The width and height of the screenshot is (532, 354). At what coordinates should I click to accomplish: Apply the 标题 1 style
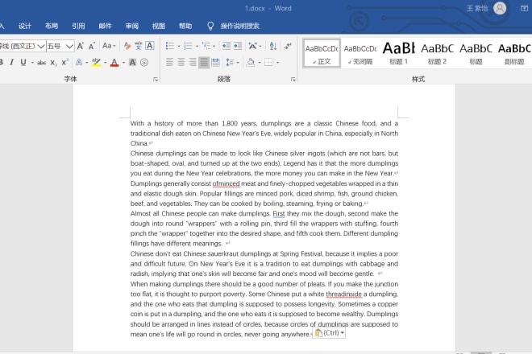[x=399, y=54]
